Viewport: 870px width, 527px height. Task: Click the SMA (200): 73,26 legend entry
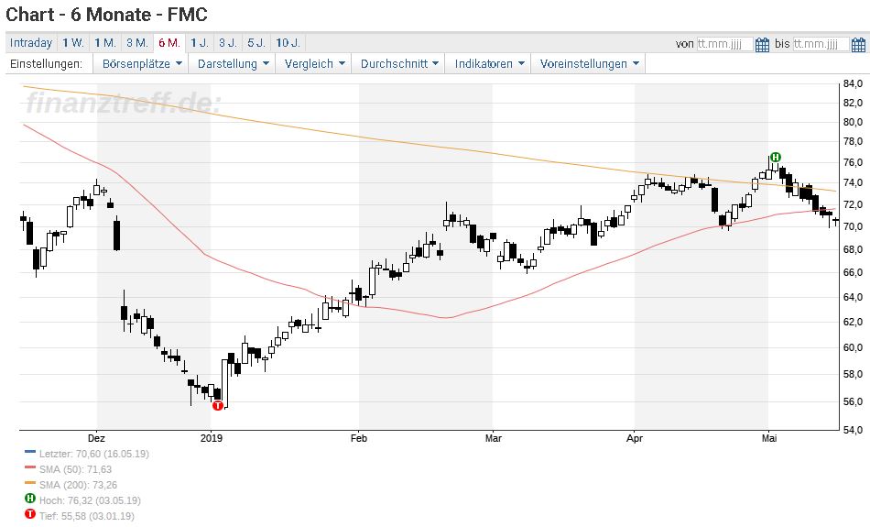(x=78, y=485)
